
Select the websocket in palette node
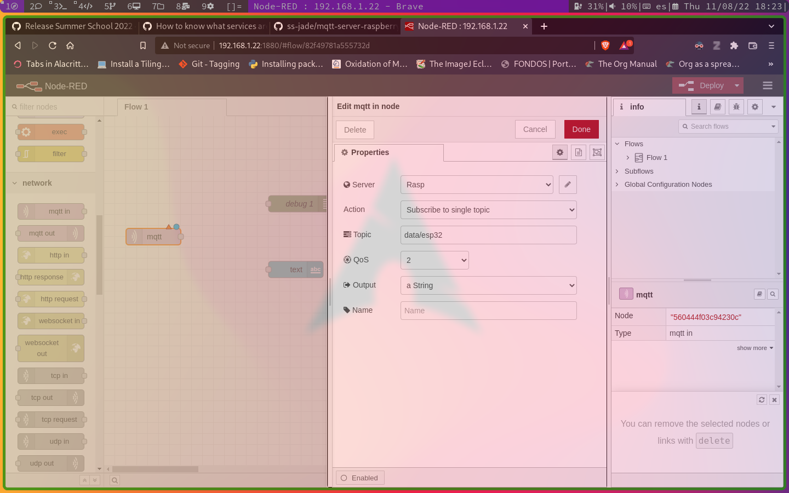[52, 321]
